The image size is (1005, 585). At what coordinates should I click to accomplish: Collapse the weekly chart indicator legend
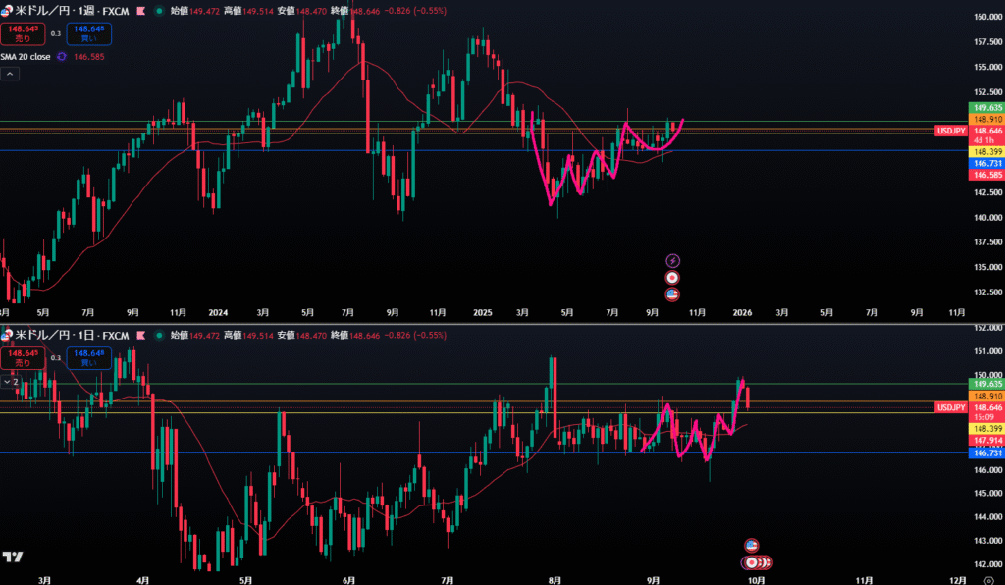tap(10, 74)
